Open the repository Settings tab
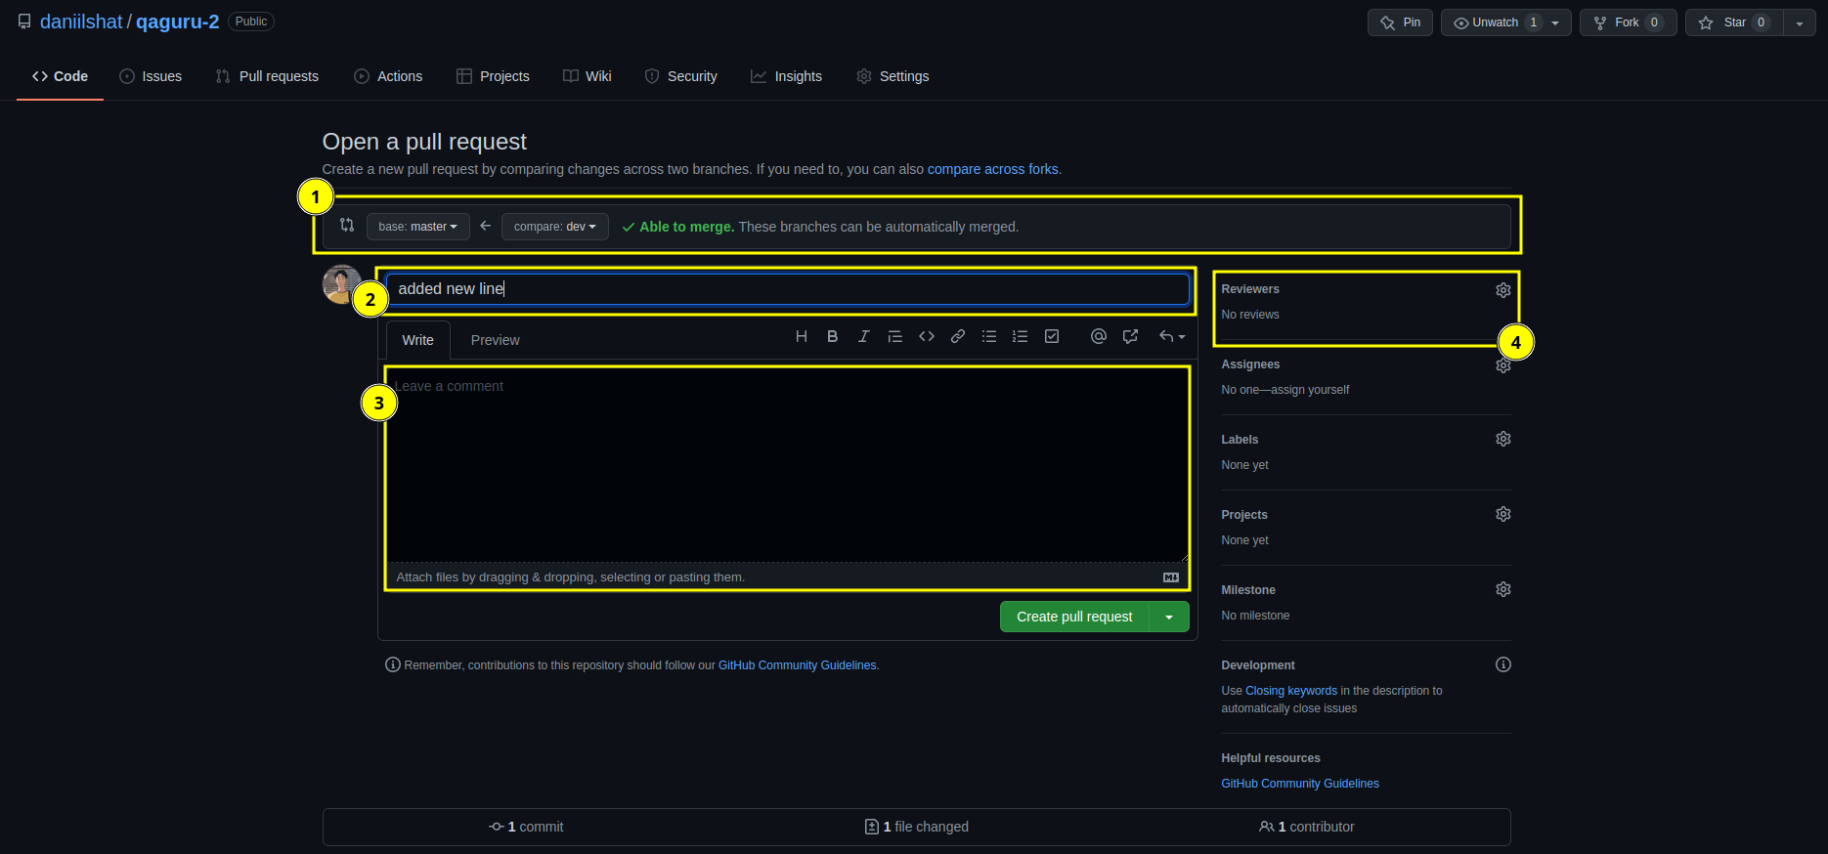The height and width of the screenshot is (854, 1828). coord(892,76)
